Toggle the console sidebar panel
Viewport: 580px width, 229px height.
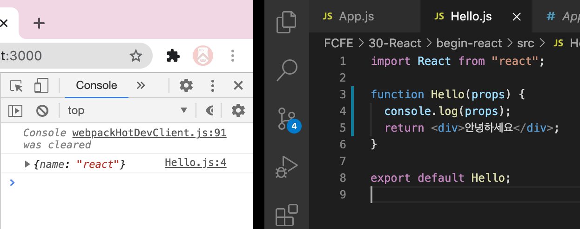[15, 110]
